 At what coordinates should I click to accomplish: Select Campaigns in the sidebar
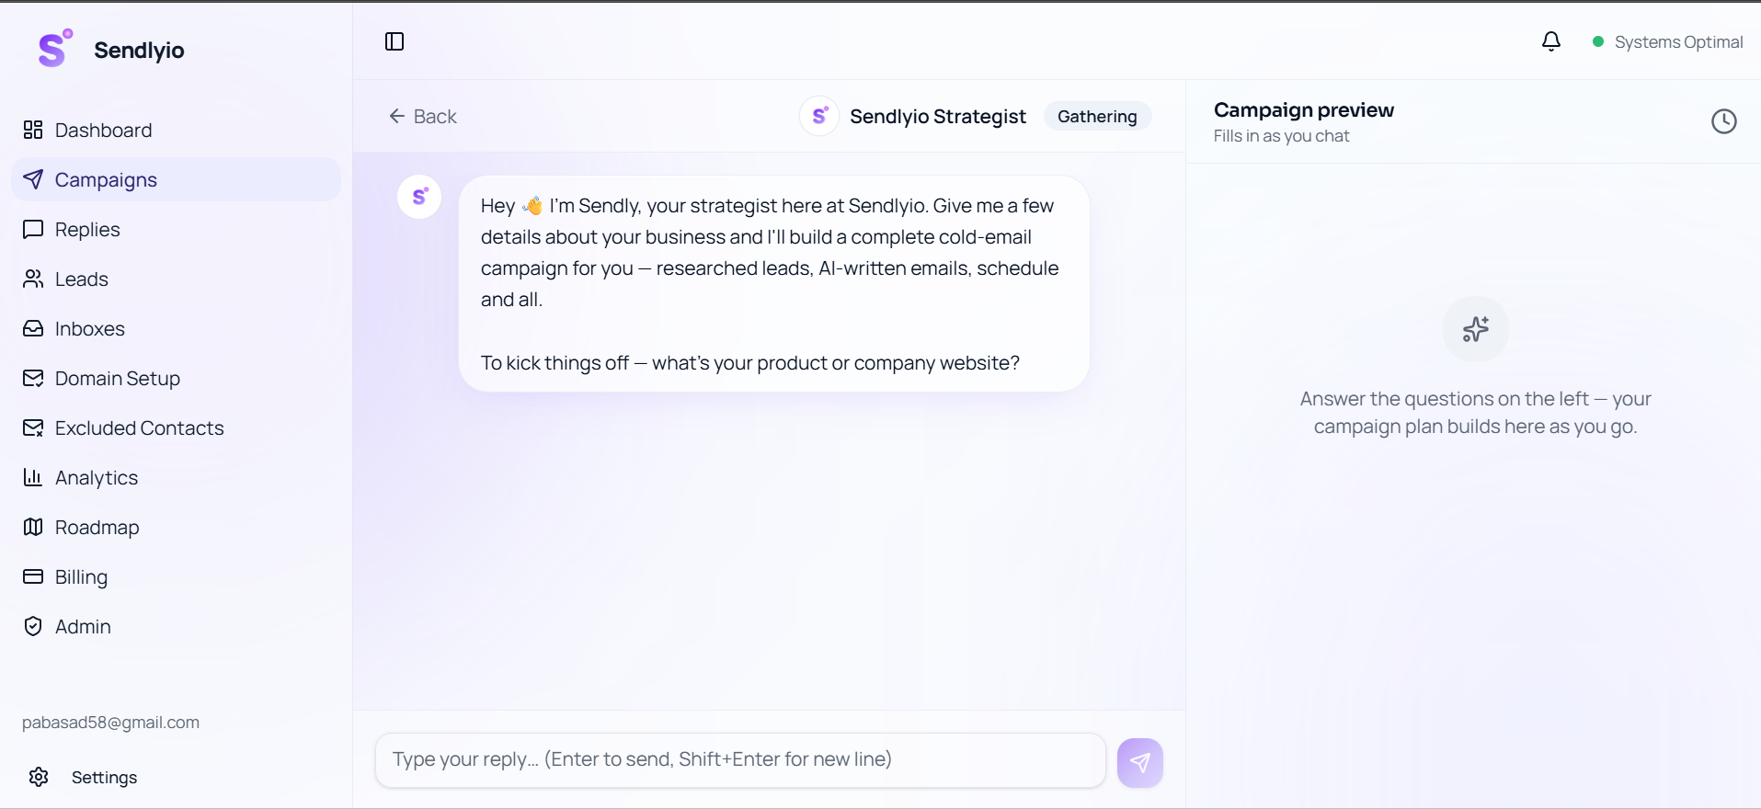pyautogui.click(x=176, y=179)
